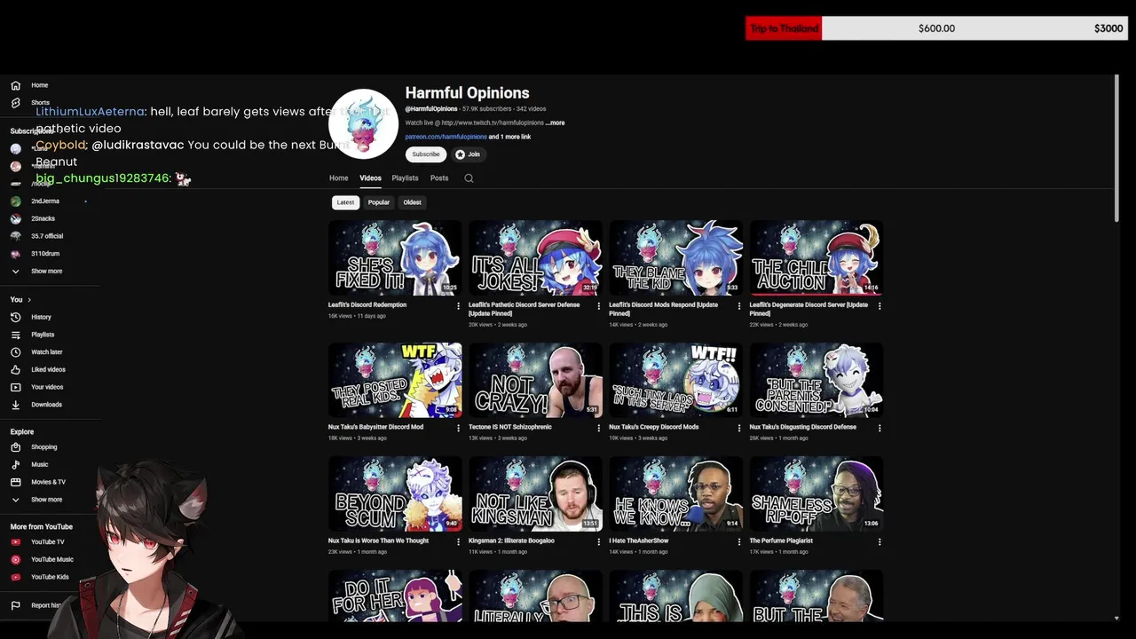Image resolution: width=1136 pixels, height=639 pixels.
Task: Open options menu for Kingsman 2: Illiterate Boogaloo
Action: (599, 541)
